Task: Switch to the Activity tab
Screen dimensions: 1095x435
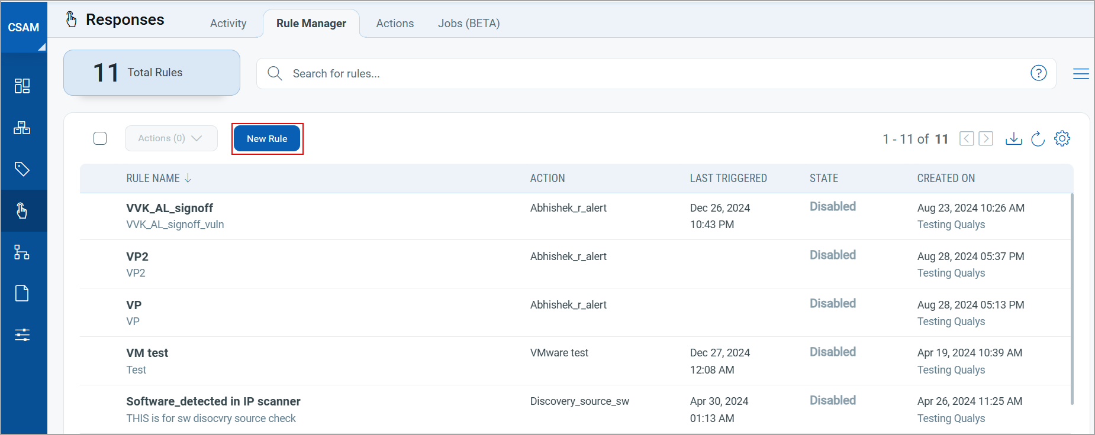Action: click(x=228, y=24)
